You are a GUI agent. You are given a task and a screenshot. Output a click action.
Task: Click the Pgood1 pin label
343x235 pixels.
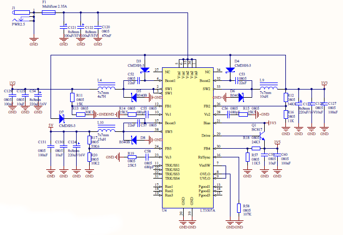pyautogui.click(x=204, y=187)
